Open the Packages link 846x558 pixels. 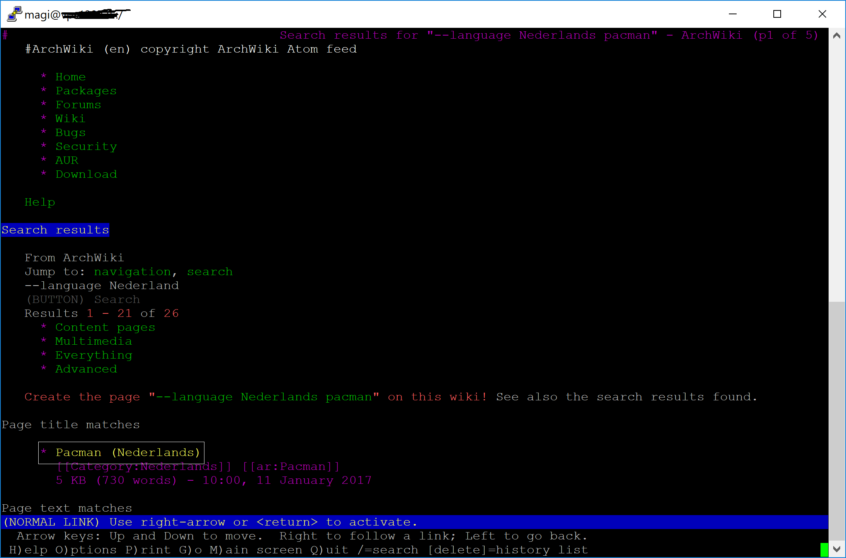coord(86,91)
